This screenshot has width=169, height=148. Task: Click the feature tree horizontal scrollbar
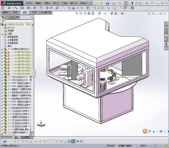(16, 135)
